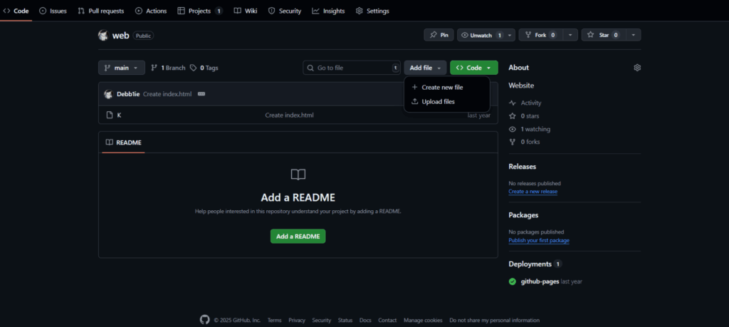
Task: Click the GitHub logo in footer
Action: point(205,320)
